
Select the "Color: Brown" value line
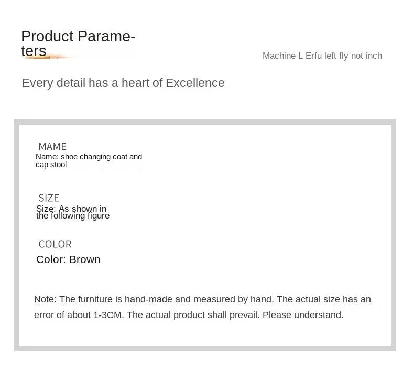click(x=68, y=259)
